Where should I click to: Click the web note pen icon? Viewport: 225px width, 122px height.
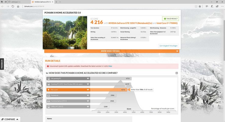tap(212, 6)
